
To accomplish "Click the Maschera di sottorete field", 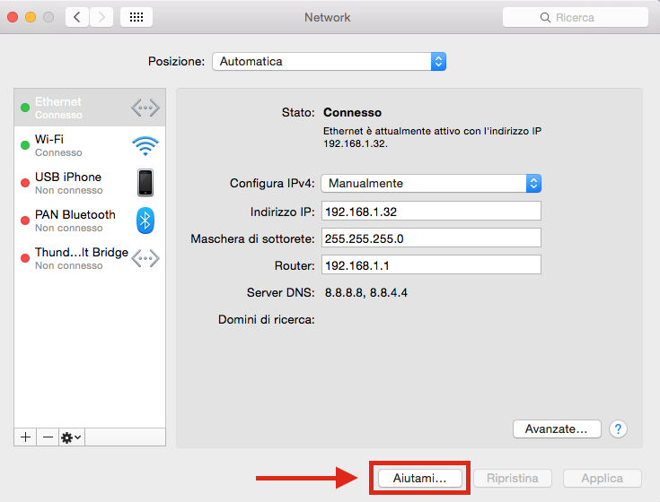I will pos(431,238).
